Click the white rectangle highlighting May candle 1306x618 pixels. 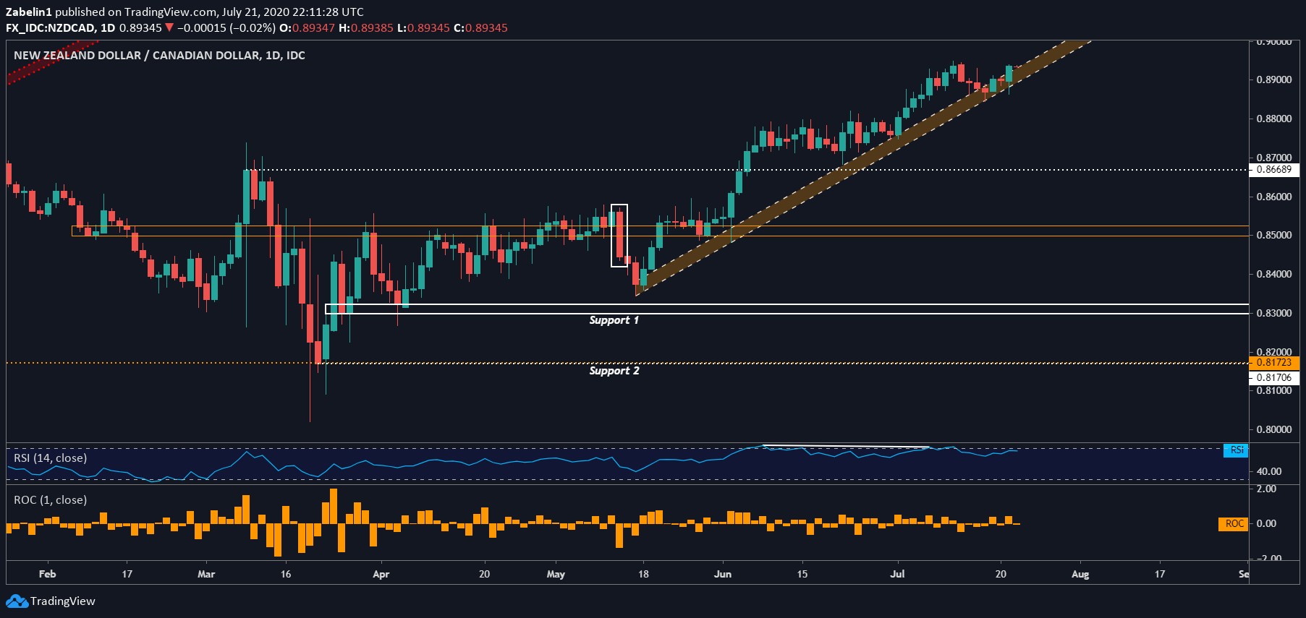(x=619, y=236)
